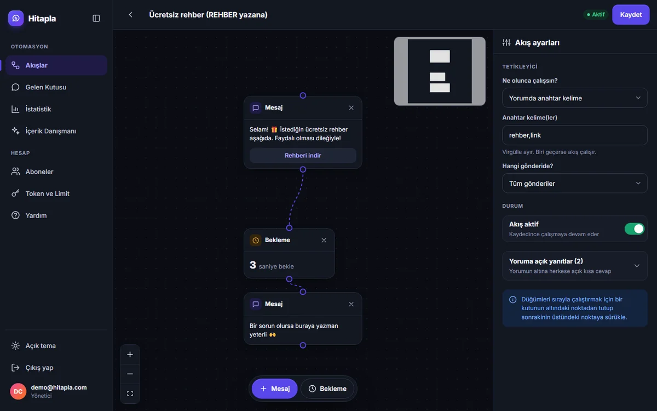The height and width of the screenshot is (411, 657).
Task: Click the Akış ayarları sliders icon
Action: (x=506, y=42)
